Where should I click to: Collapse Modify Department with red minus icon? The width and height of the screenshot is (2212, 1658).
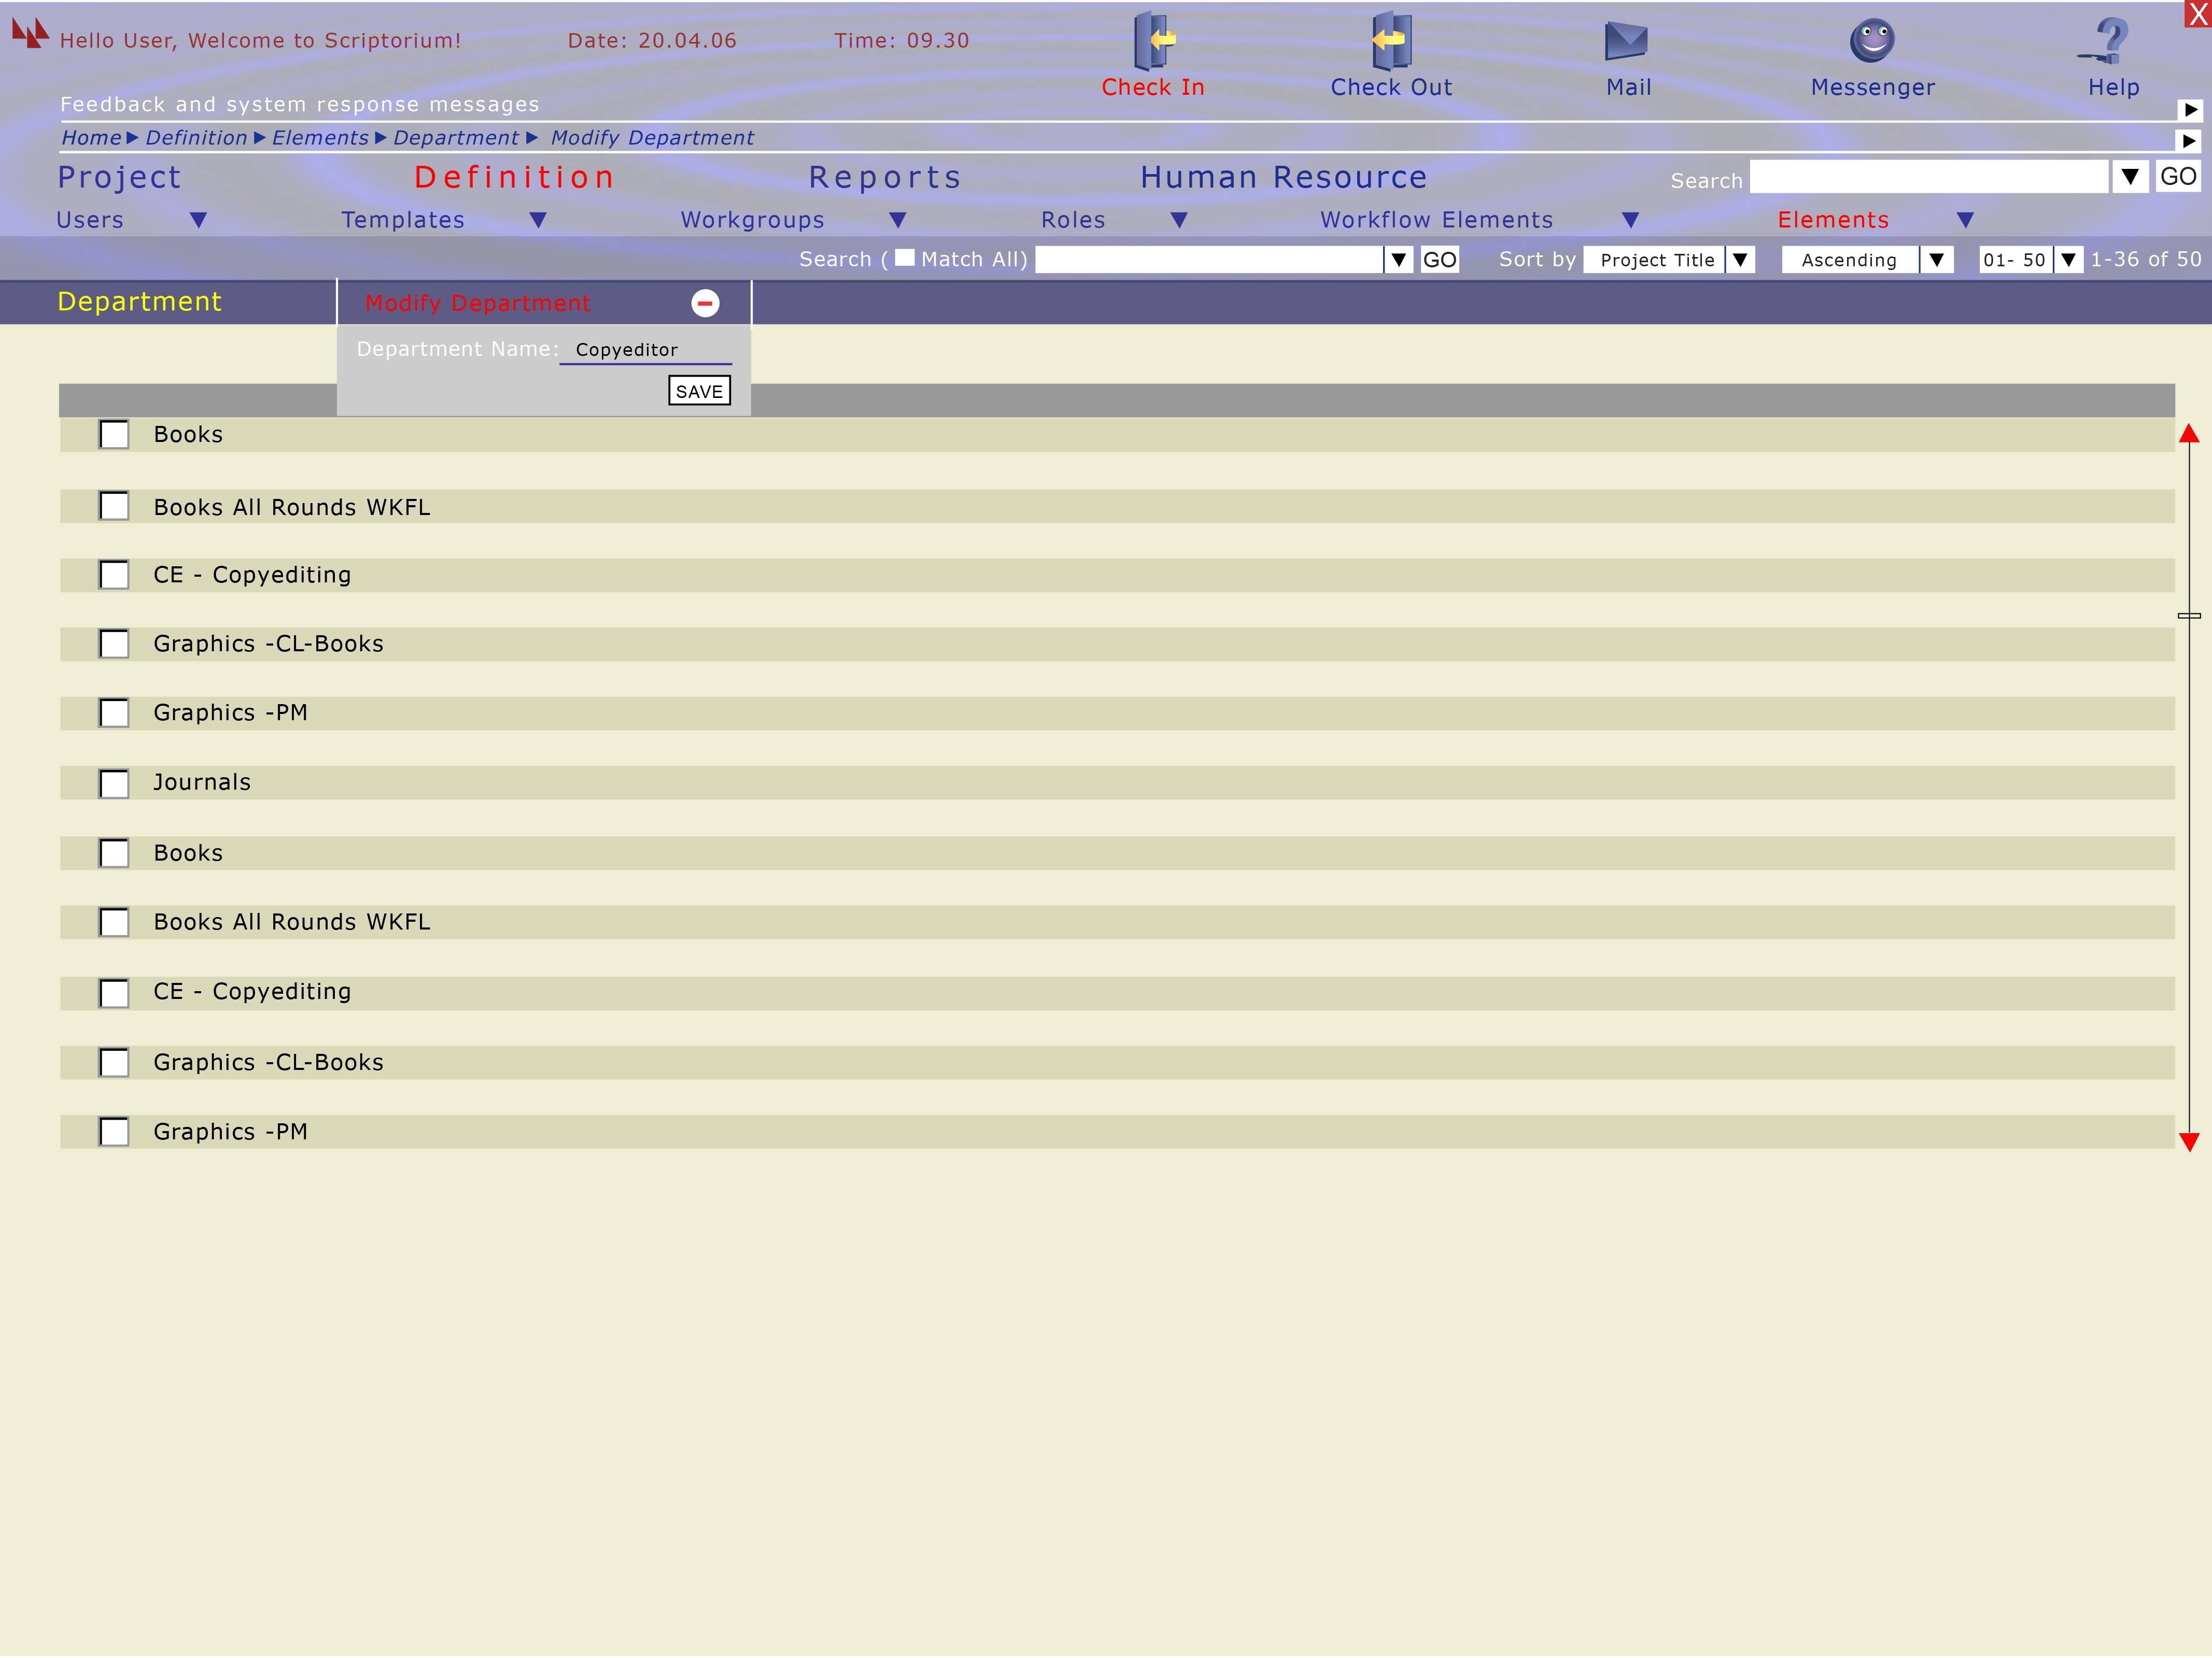[x=705, y=304]
